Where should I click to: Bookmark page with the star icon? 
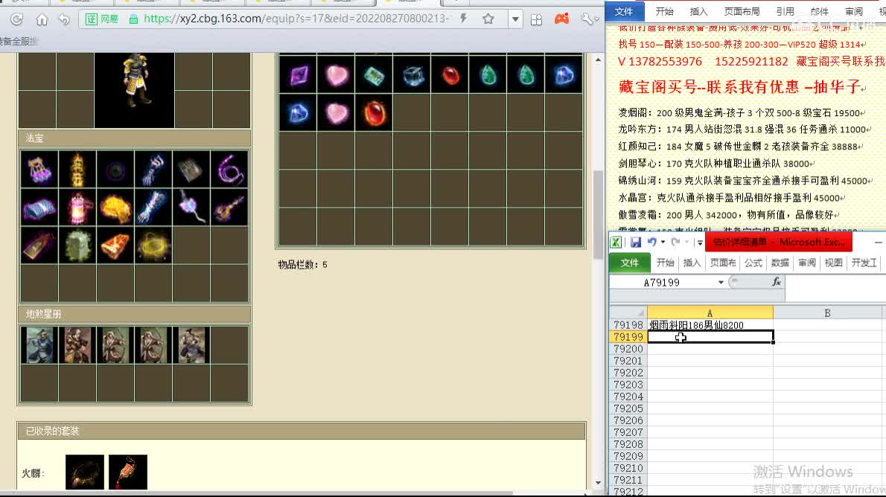(x=488, y=19)
